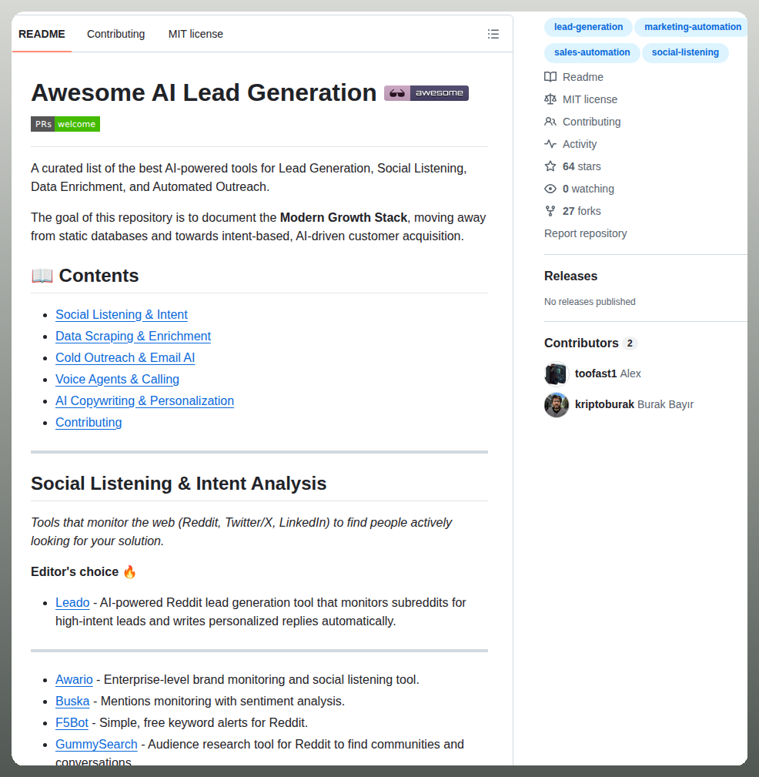Select the marketing-automation topic tag
This screenshot has width=759, height=777.
(x=692, y=27)
